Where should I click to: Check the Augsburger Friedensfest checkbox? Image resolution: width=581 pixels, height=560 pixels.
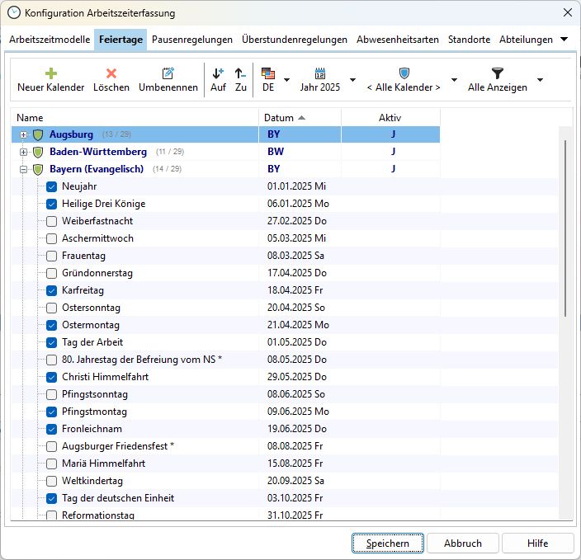[x=51, y=446]
